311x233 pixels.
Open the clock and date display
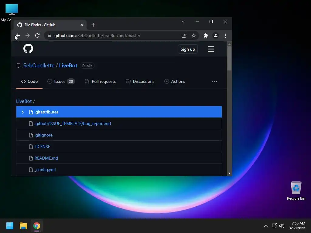297,226
